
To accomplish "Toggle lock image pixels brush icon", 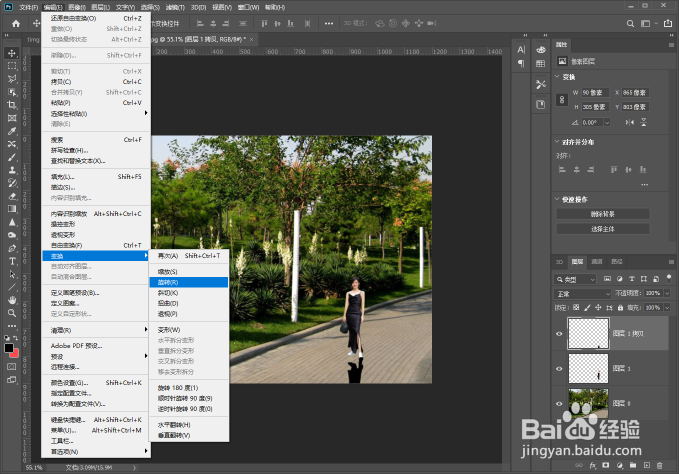I will [x=587, y=307].
